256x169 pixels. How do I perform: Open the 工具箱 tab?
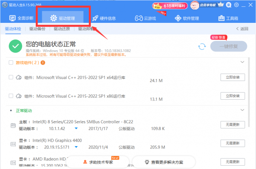[228, 18]
